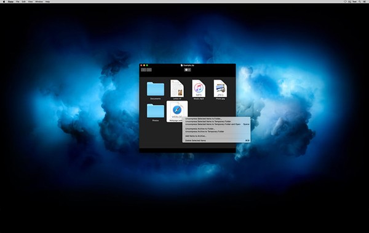The height and width of the screenshot is (233, 369).
Task: Open the Photos folder icon
Action: [x=156, y=111]
